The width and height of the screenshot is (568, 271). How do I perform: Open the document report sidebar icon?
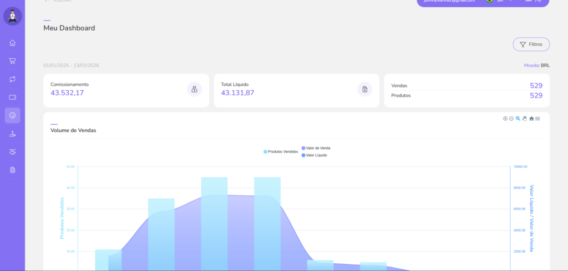(12, 170)
